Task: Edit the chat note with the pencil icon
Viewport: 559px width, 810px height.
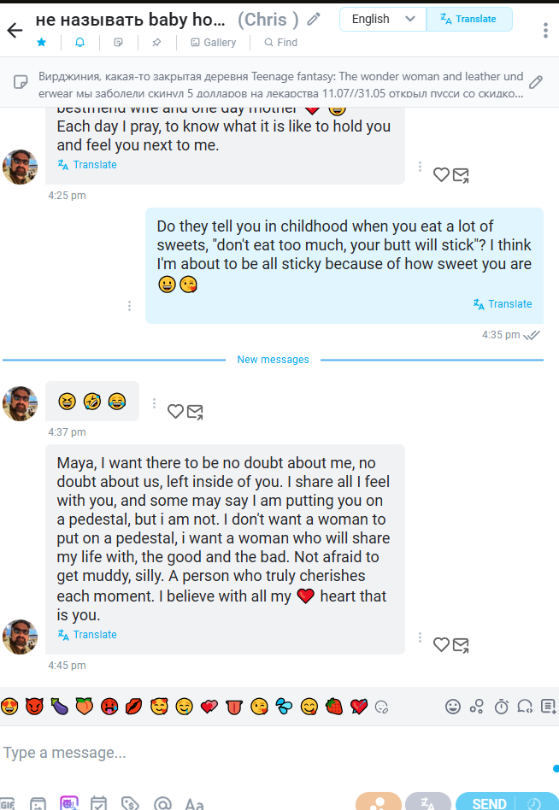Action: point(536,82)
